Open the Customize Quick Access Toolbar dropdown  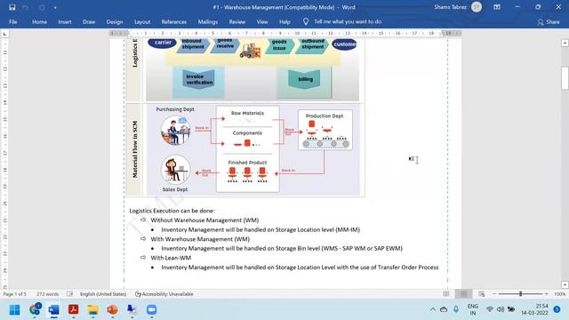(x=55, y=7)
